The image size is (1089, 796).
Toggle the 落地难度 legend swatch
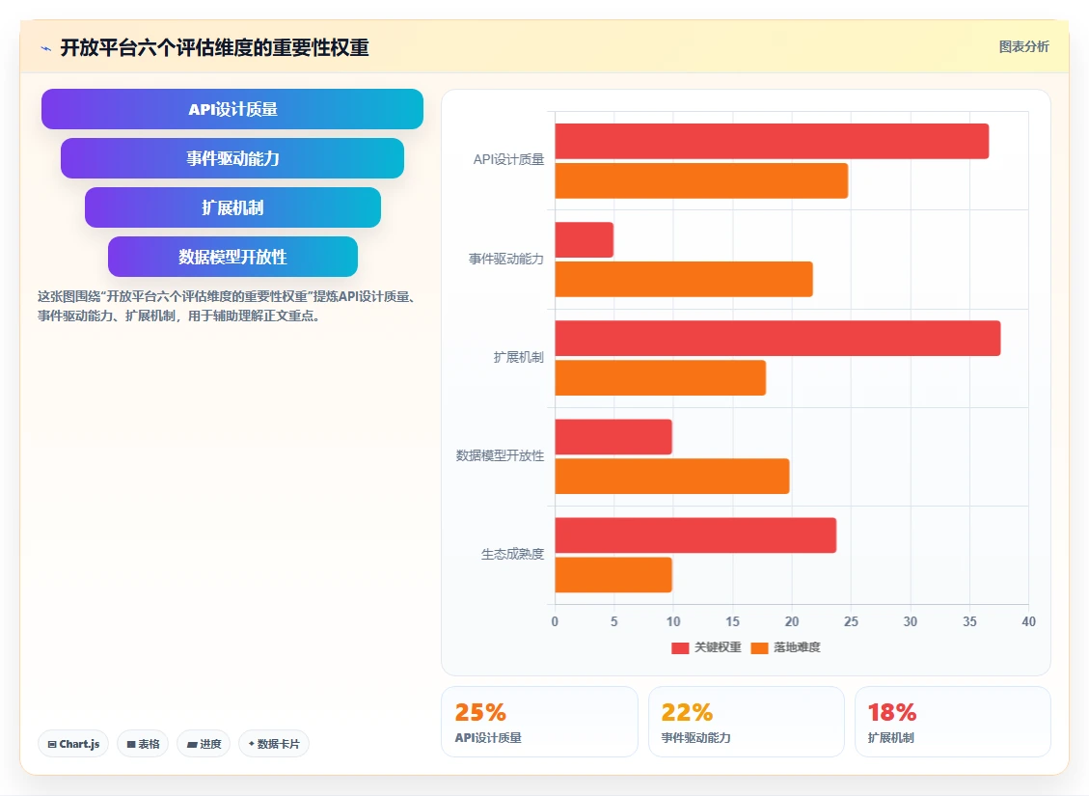pos(760,647)
